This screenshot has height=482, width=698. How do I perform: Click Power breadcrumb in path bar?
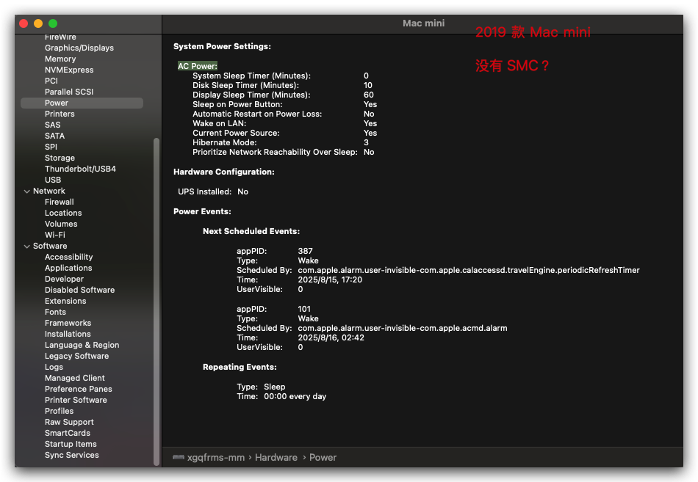[x=323, y=458]
